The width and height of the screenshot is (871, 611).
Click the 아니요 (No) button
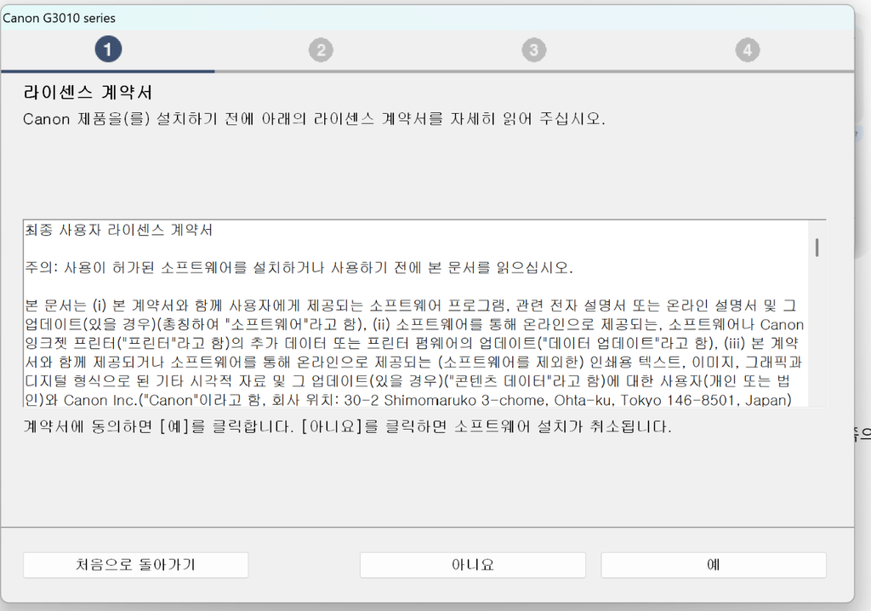473,565
